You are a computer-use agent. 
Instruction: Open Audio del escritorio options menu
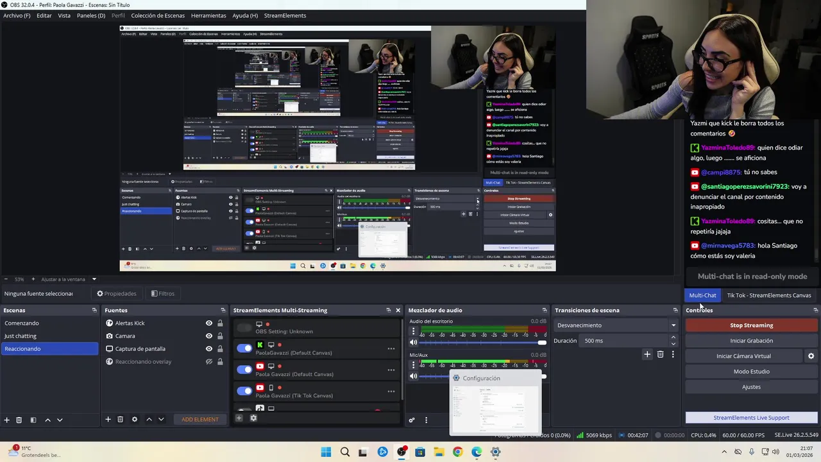413,332
